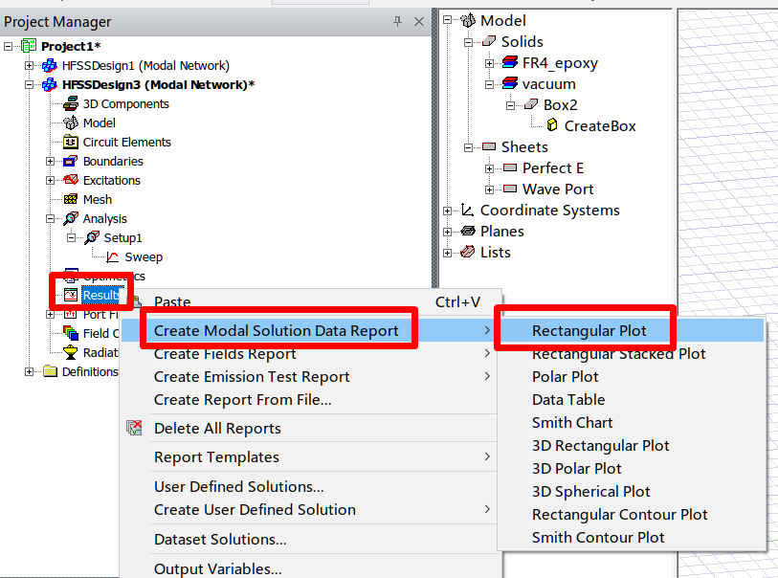Click the Model icon in Project Manager
Image resolution: width=778 pixels, height=578 pixels.
pos(71,122)
